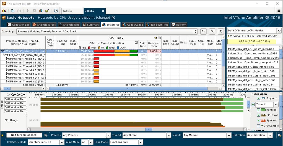Image resolution: width=283 pixels, height=146 pixels.
Task: Click the timeline zoom out icon
Action: point(18,95)
